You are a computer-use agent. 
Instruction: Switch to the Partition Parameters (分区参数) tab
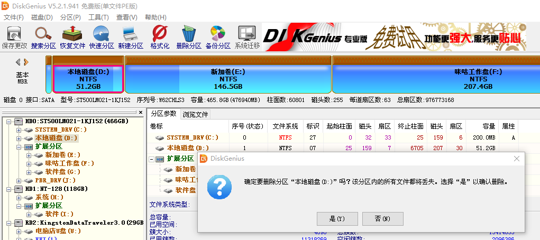[x=163, y=114]
